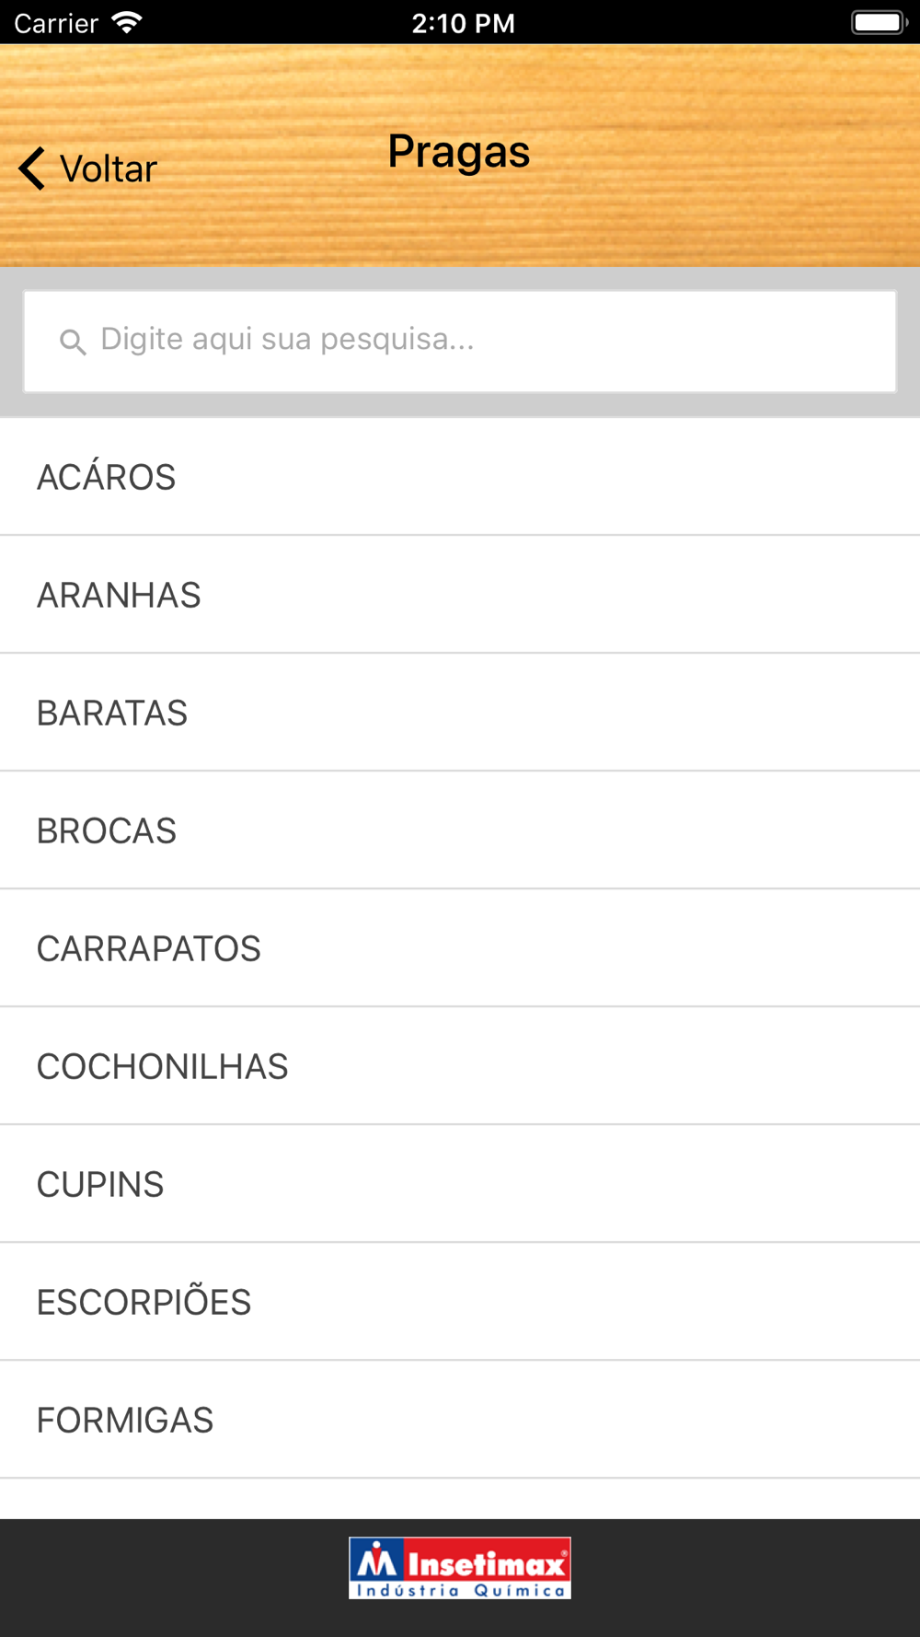Tap the clock time in status bar
Screen dimensions: 920x1637
(463, 22)
